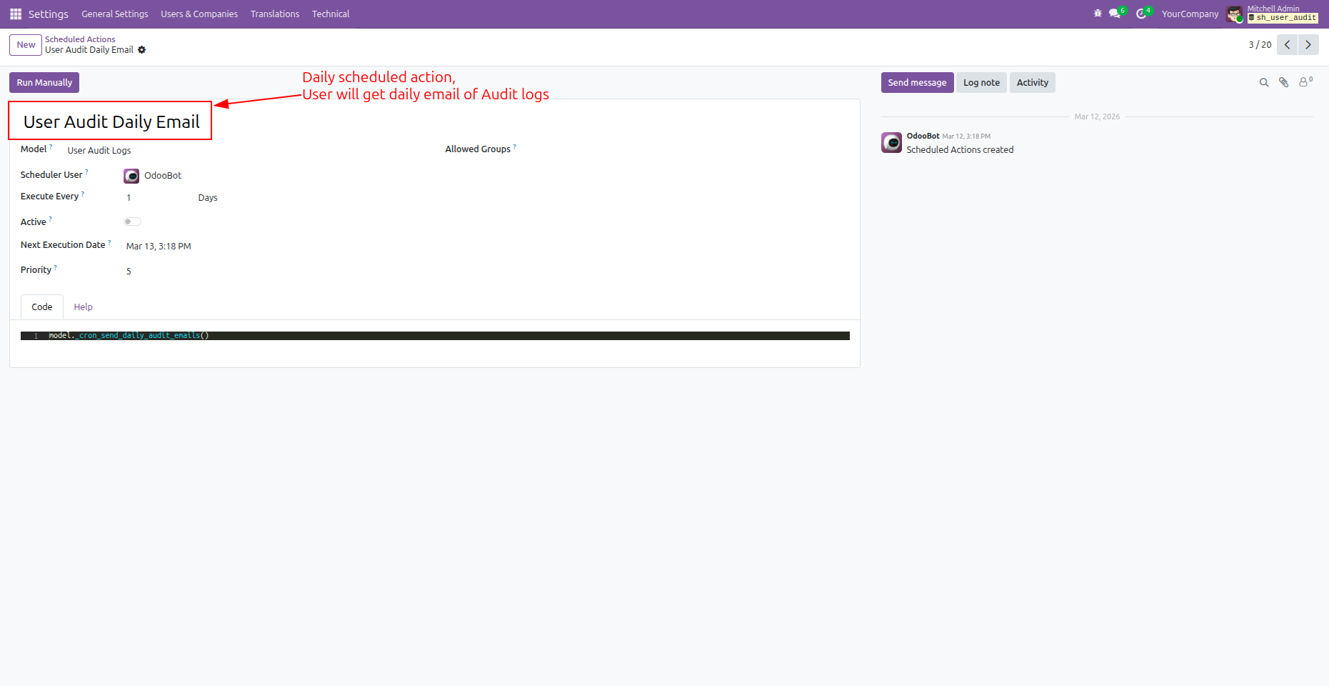This screenshot has height=686, width=1329.
Task: Click the New button
Action: tap(26, 45)
